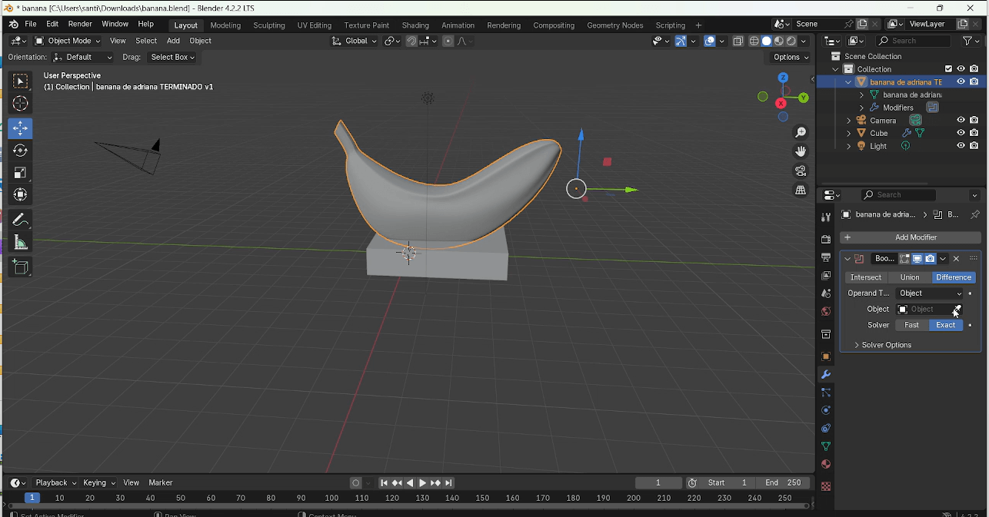This screenshot has width=989, height=517.
Task: Remove the Boolean modifier with X
Action: [x=956, y=259]
